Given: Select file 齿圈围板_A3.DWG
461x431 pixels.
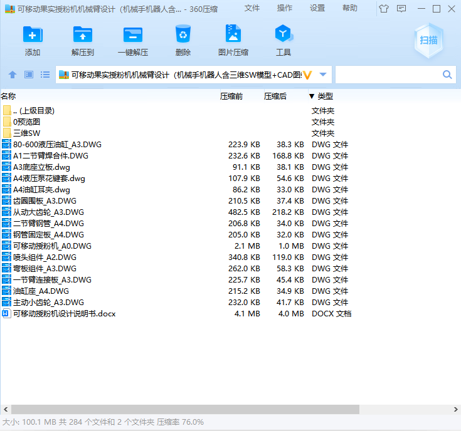Looking at the screenshot, I should [x=45, y=200].
